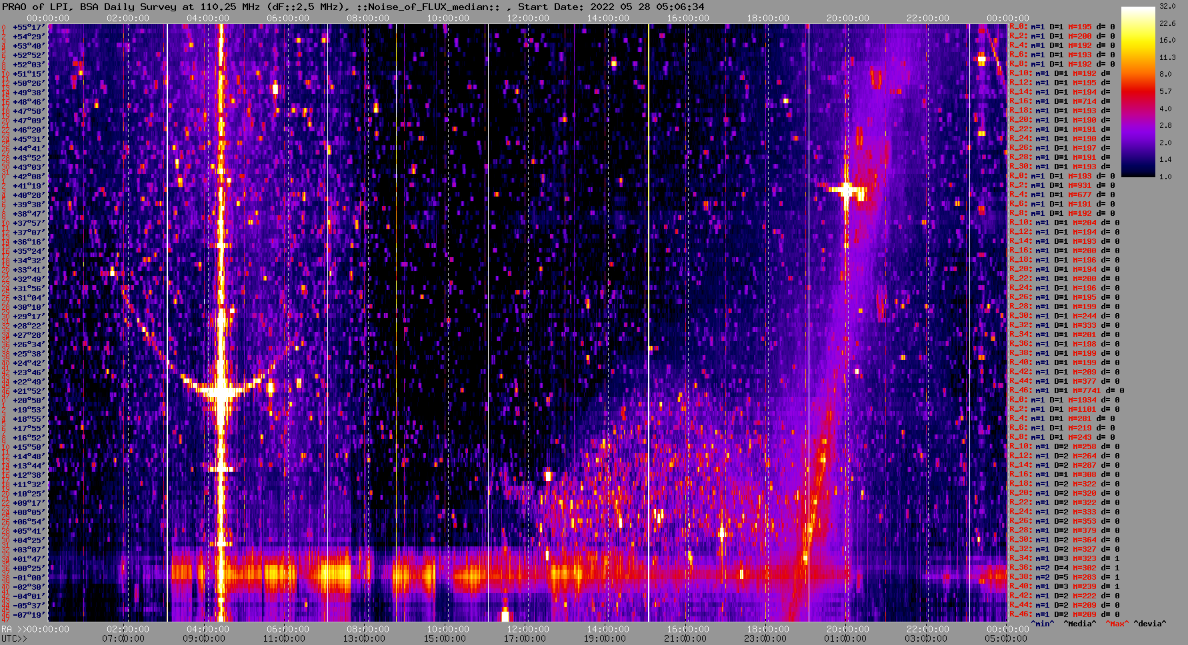
Task: Click the row stats showing M=379
Action: [x=1065, y=530]
